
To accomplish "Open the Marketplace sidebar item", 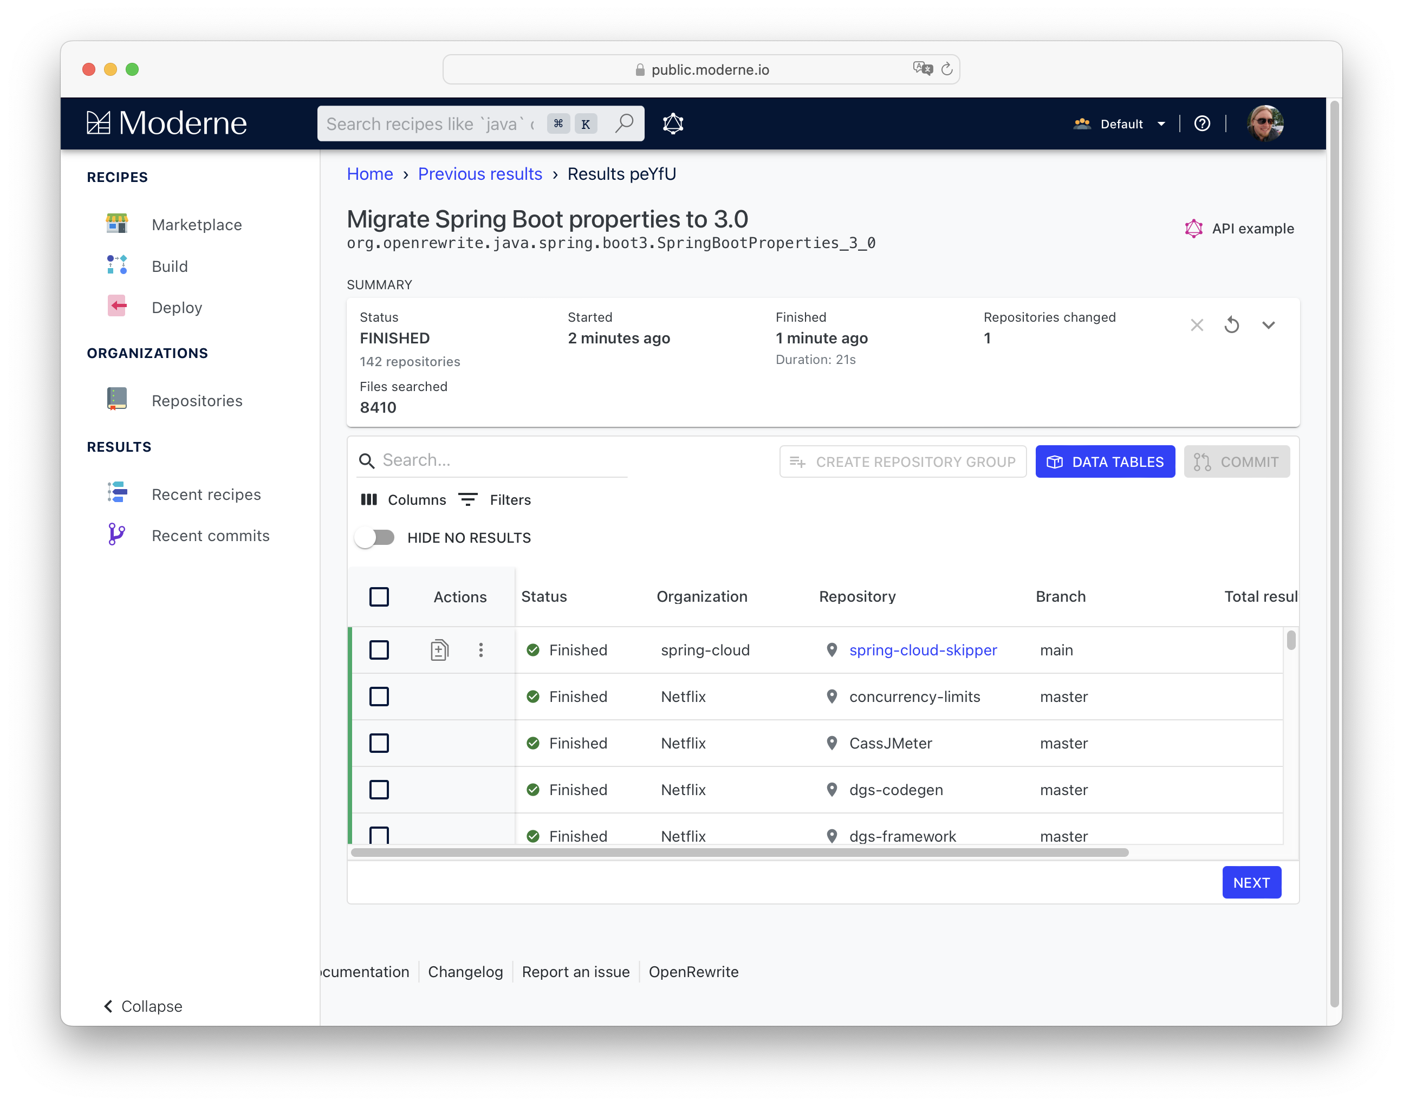I will [x=197, y=225].
